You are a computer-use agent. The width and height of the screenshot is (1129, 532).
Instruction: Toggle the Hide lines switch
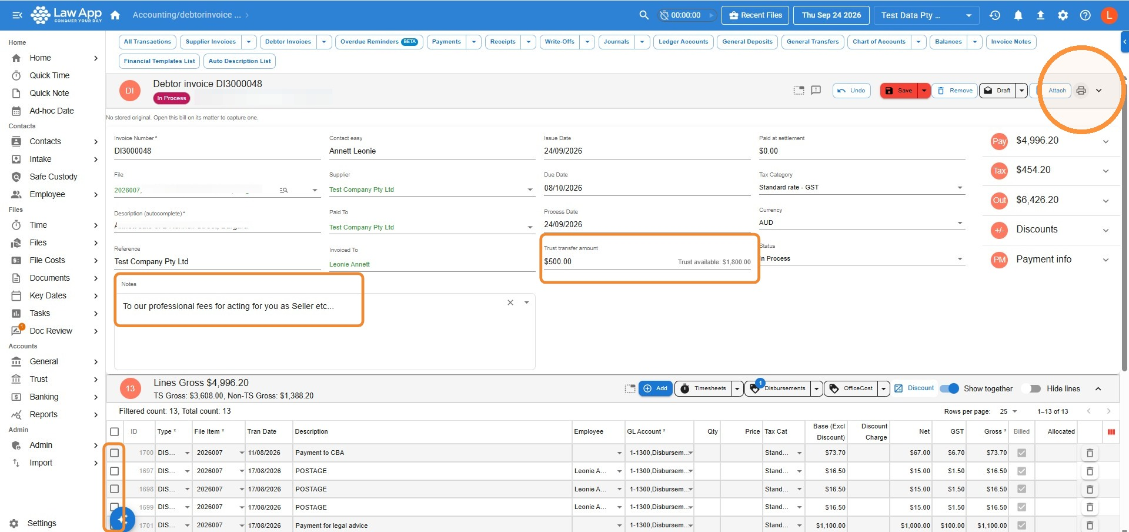1031,388
